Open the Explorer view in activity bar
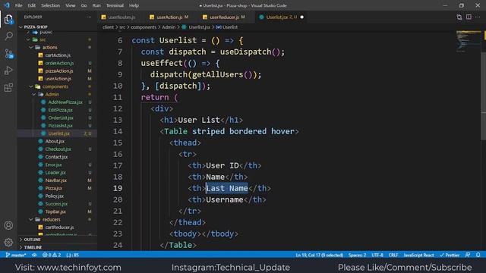Viewport: 486px width, 273px height. click(8, 20)
